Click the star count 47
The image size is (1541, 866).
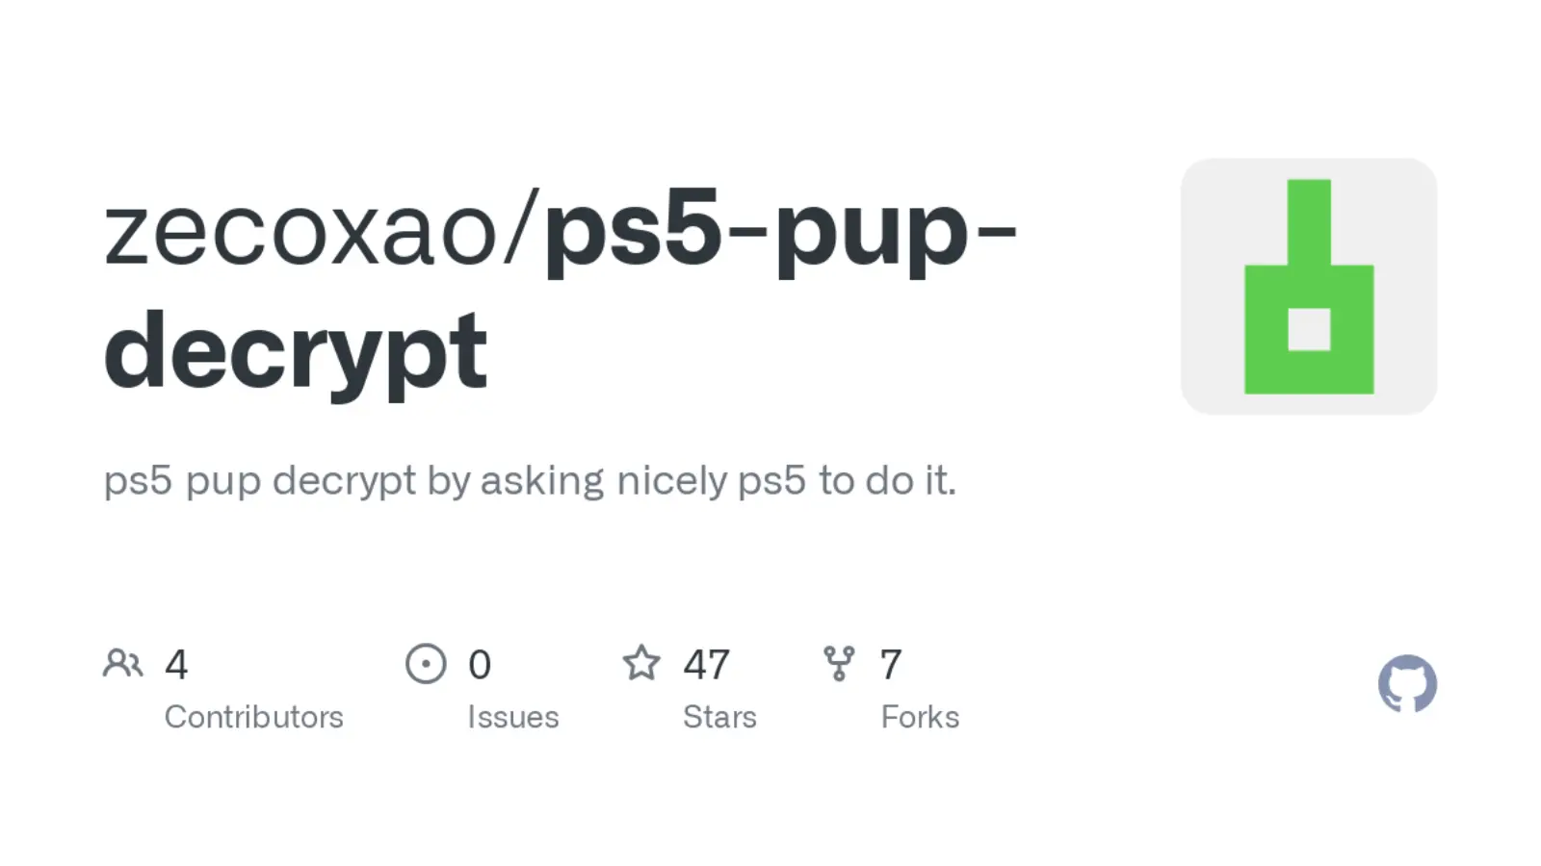(x=706, y=665)
